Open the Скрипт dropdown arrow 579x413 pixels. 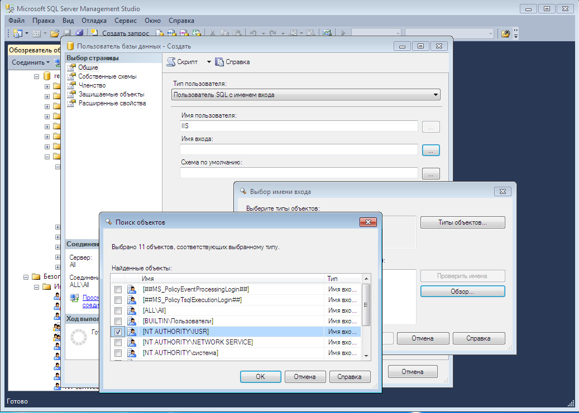(209, 61)
